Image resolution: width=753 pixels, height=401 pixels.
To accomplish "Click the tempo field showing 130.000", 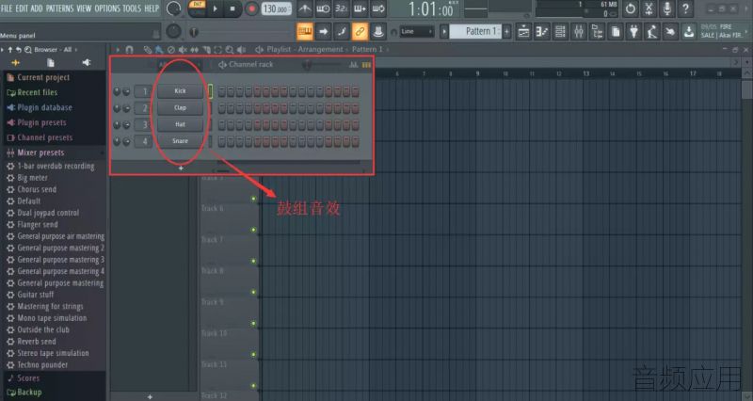I will coord(277,8).
